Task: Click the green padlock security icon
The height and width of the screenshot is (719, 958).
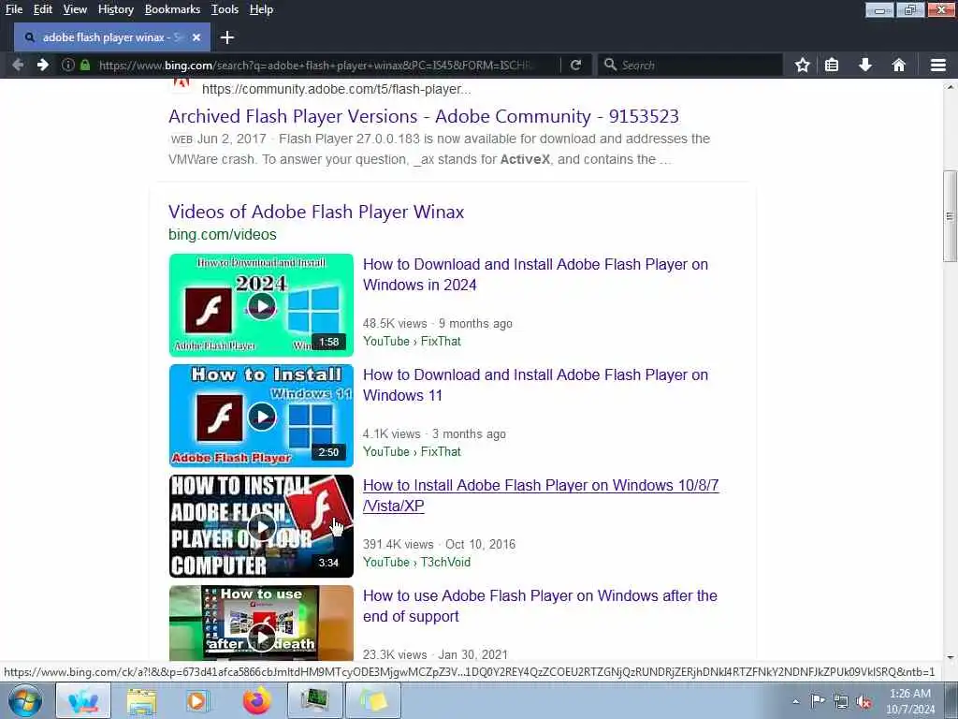Action: [85, 65]
